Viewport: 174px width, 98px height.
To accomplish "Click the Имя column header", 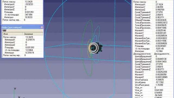I will tap(13, 34).
